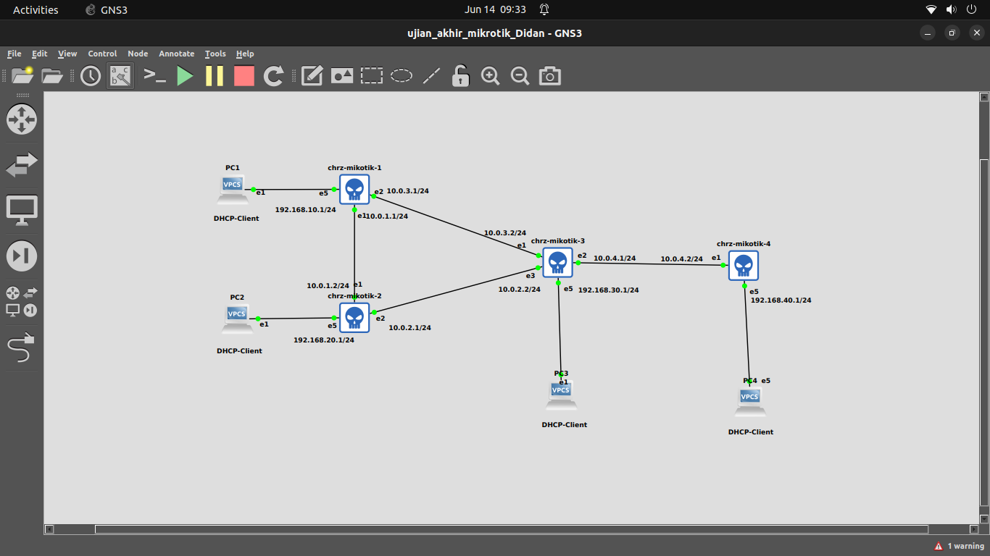Open new blank project toolbar icon
990x556 pixels.
(22, 75)
